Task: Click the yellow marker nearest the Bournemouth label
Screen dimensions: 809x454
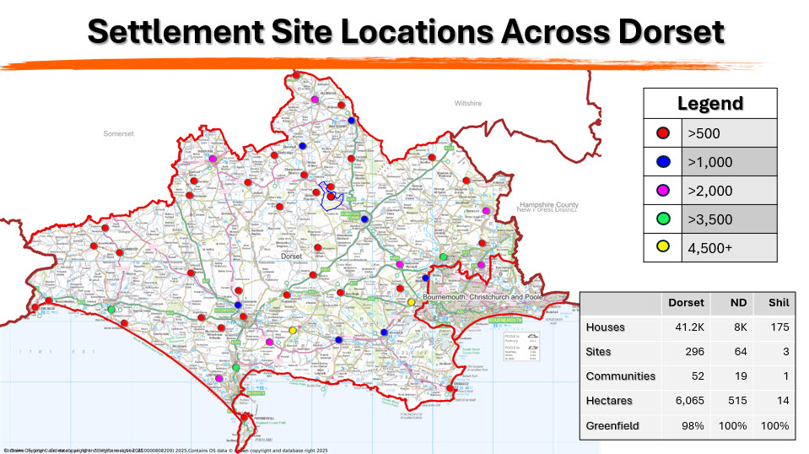Action: (x=412, y=302)
